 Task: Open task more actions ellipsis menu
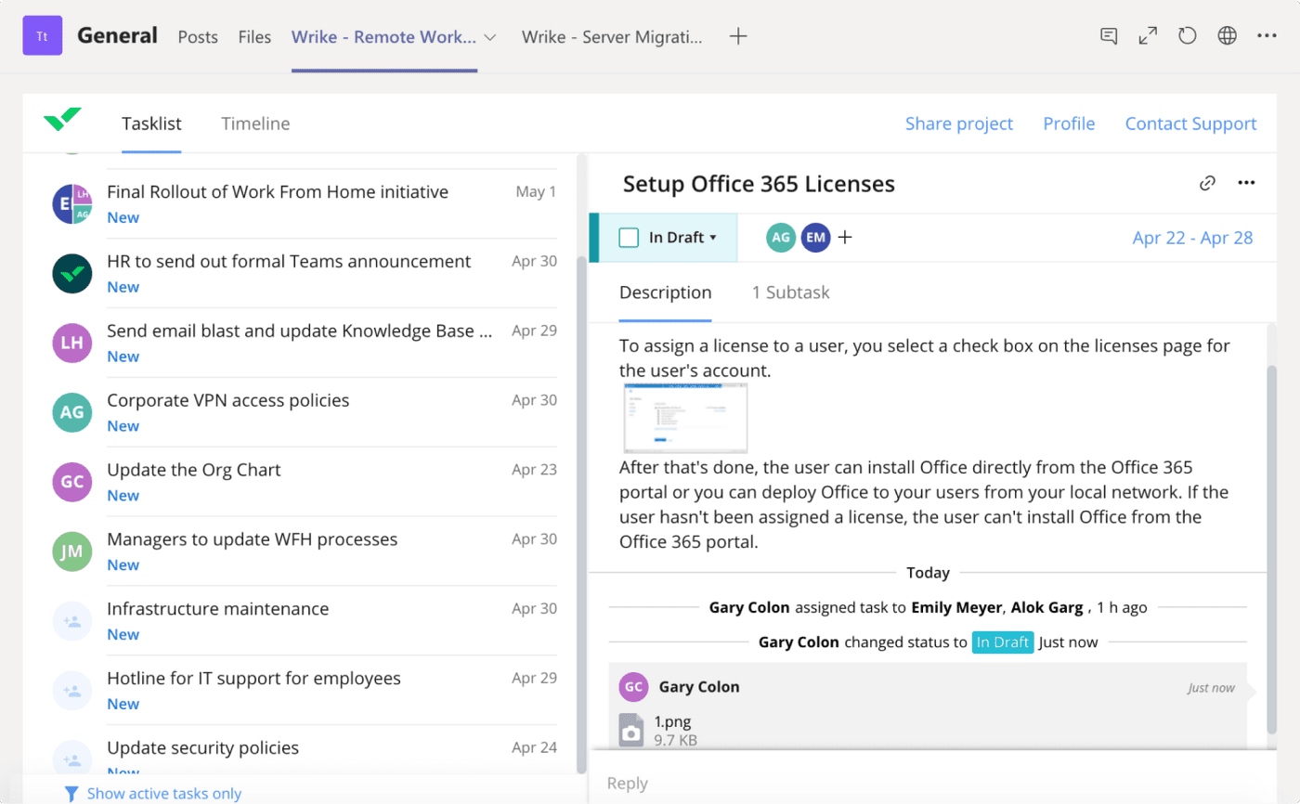(x=1246, y=184)
